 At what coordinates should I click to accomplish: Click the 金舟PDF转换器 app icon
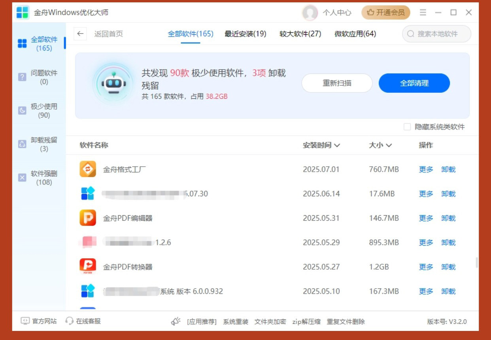[x=88, y=267]
